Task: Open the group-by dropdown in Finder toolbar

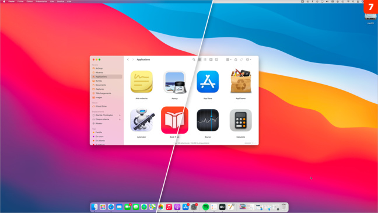Action: click(x=229, y=60)
